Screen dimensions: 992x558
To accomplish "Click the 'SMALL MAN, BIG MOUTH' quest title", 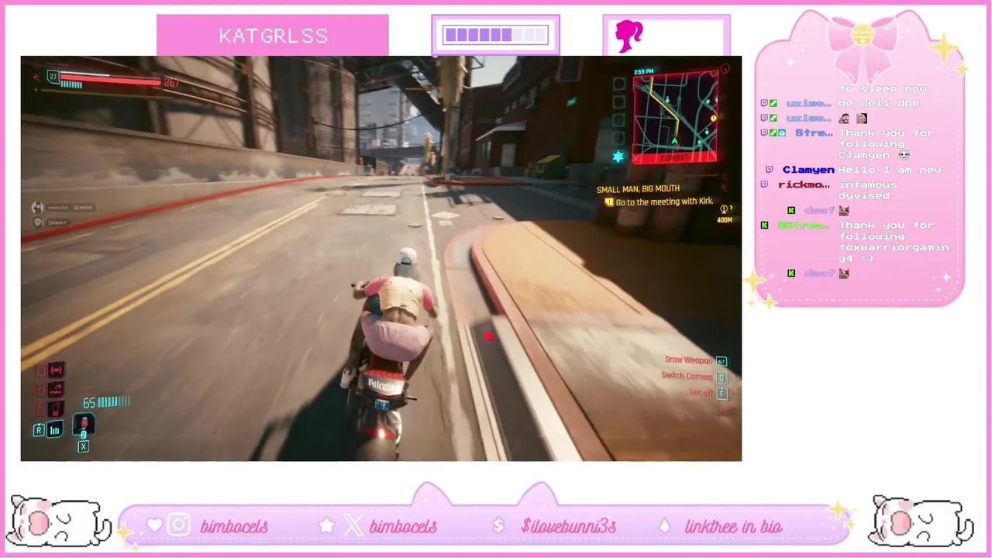I will (638, 189).
